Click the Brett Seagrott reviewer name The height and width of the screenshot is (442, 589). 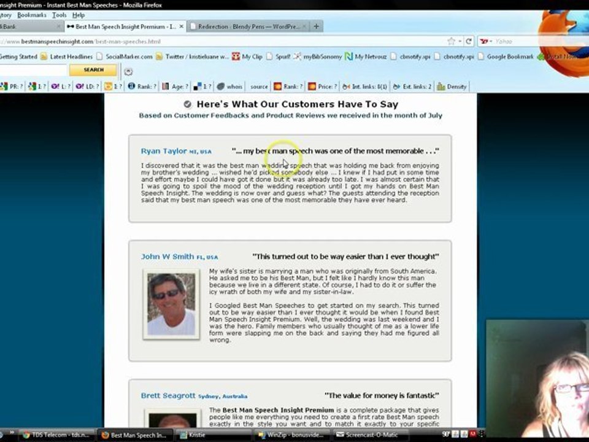[168, 396]
